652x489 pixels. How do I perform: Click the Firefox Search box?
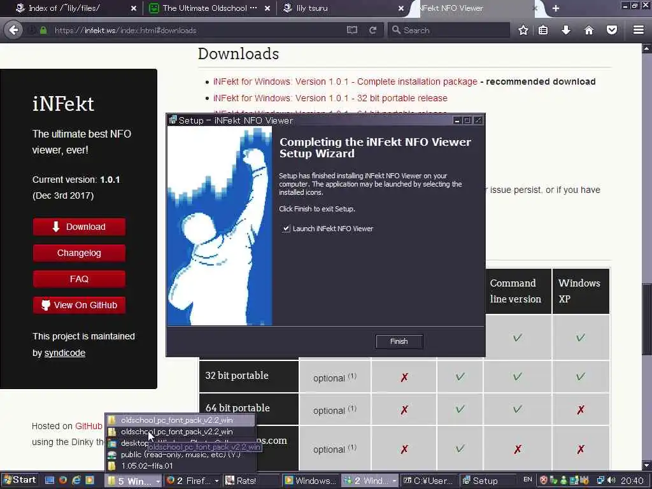coord(449,31)
